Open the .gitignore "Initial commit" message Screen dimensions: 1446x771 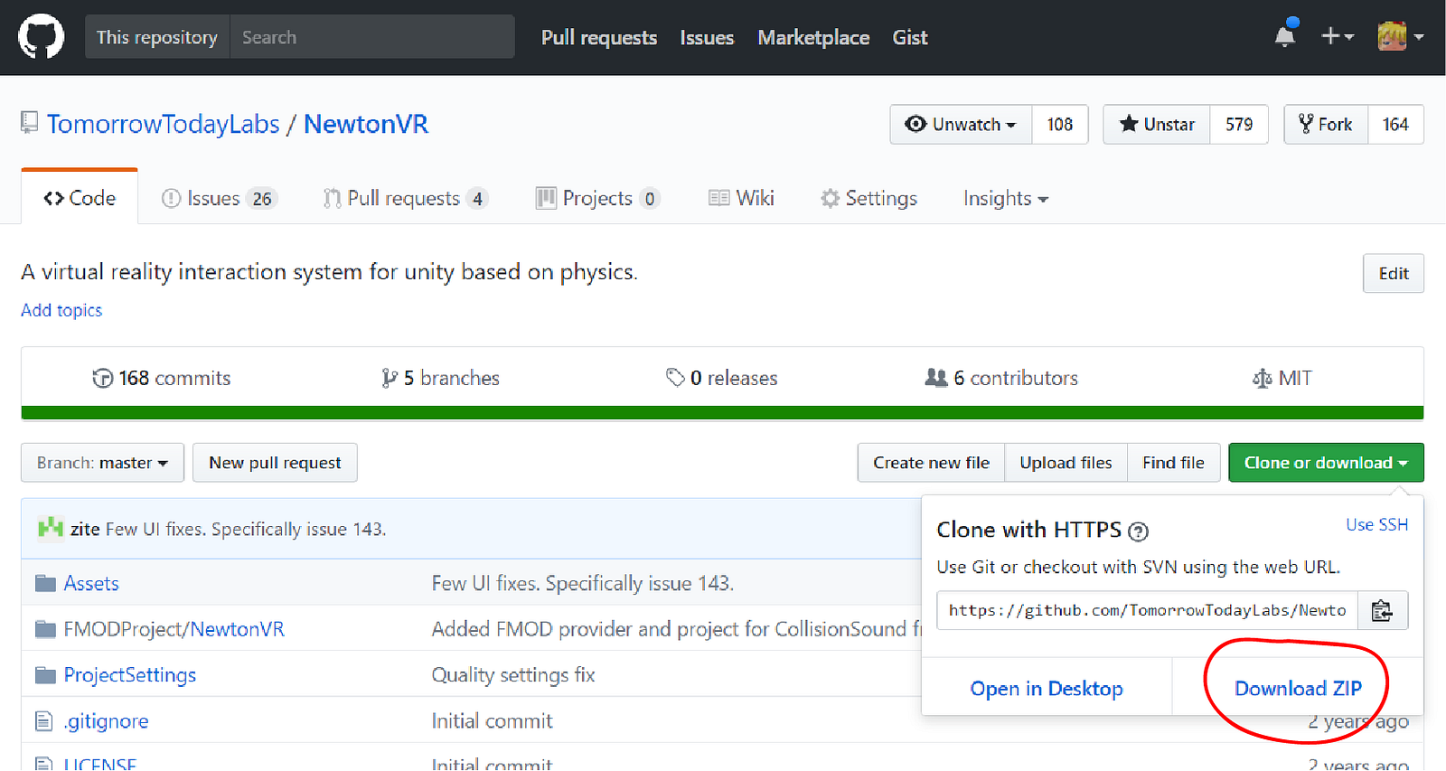(x=492, y=721)
